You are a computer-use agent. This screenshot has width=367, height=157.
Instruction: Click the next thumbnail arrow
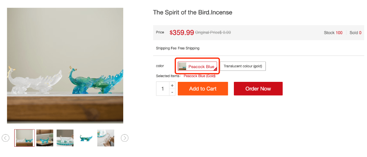124,138
